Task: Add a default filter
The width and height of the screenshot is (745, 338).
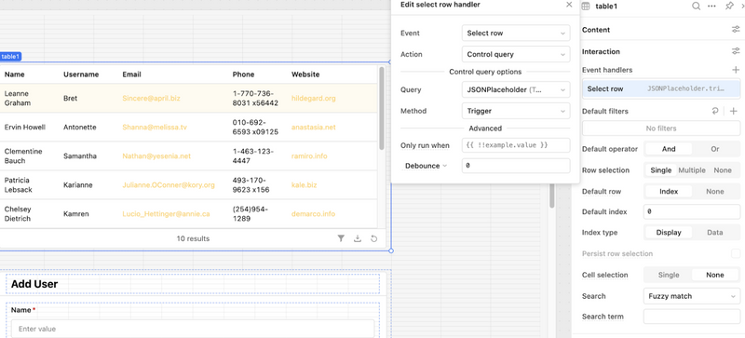Action: [x=734, y=111]
